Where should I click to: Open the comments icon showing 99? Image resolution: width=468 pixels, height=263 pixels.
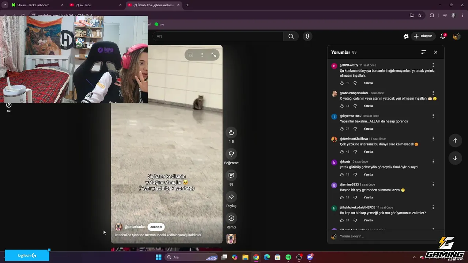click(231, 175)
